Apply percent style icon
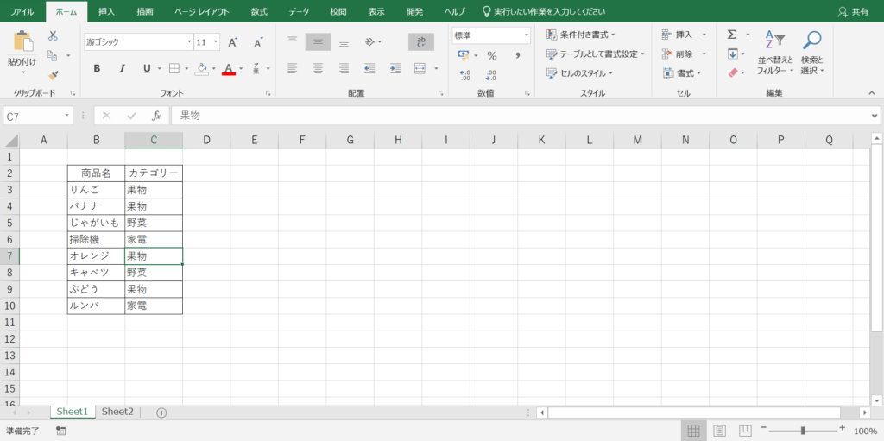Viewport: 884px width, 441px height. click(492, 56)
